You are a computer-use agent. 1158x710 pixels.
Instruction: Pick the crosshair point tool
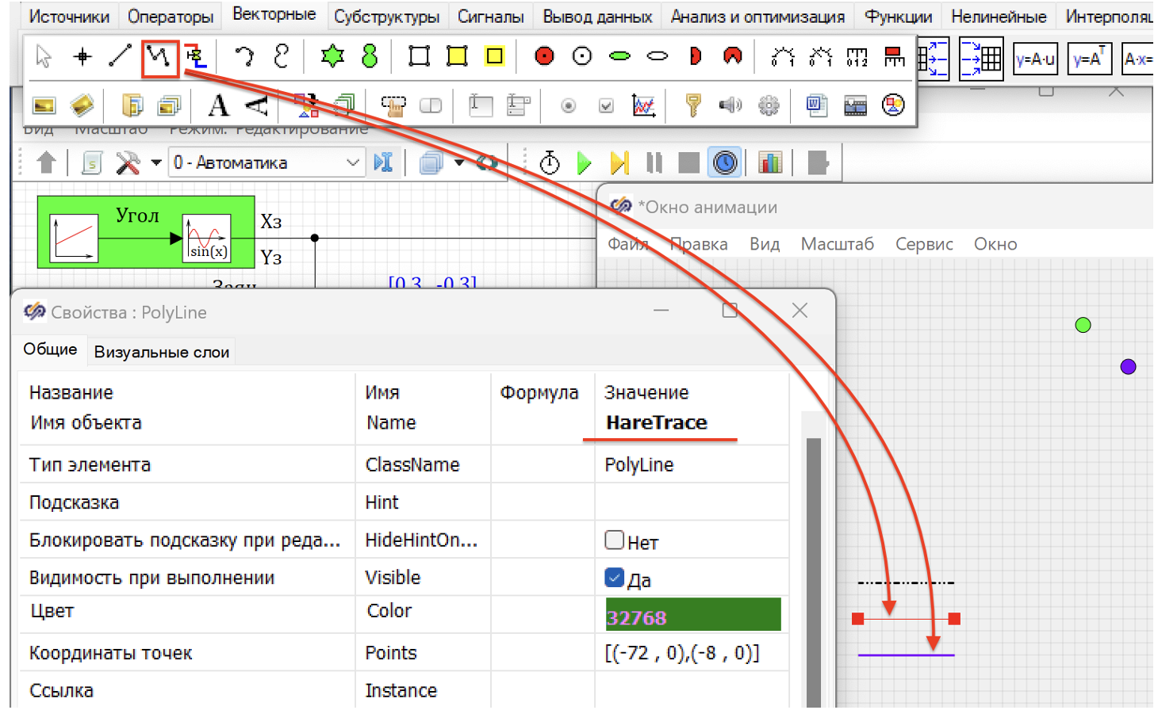[x=82, y=56]
